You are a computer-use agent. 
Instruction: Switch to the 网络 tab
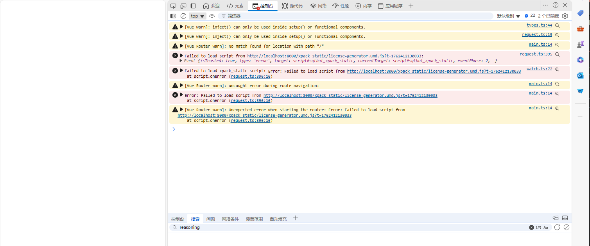point(318,6)
